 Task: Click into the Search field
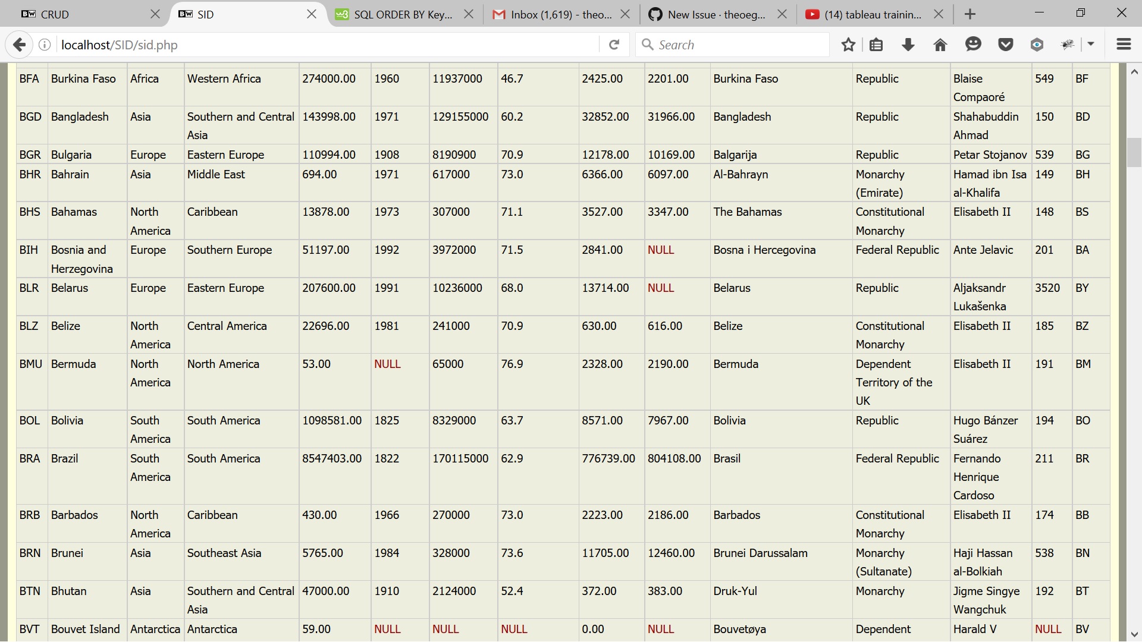738,45
